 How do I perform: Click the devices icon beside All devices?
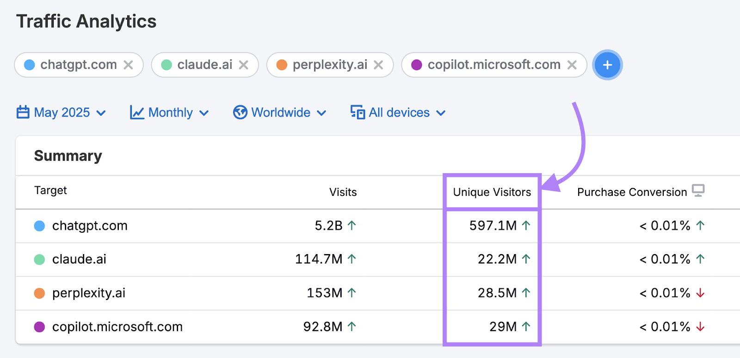(x=358, y=112)
